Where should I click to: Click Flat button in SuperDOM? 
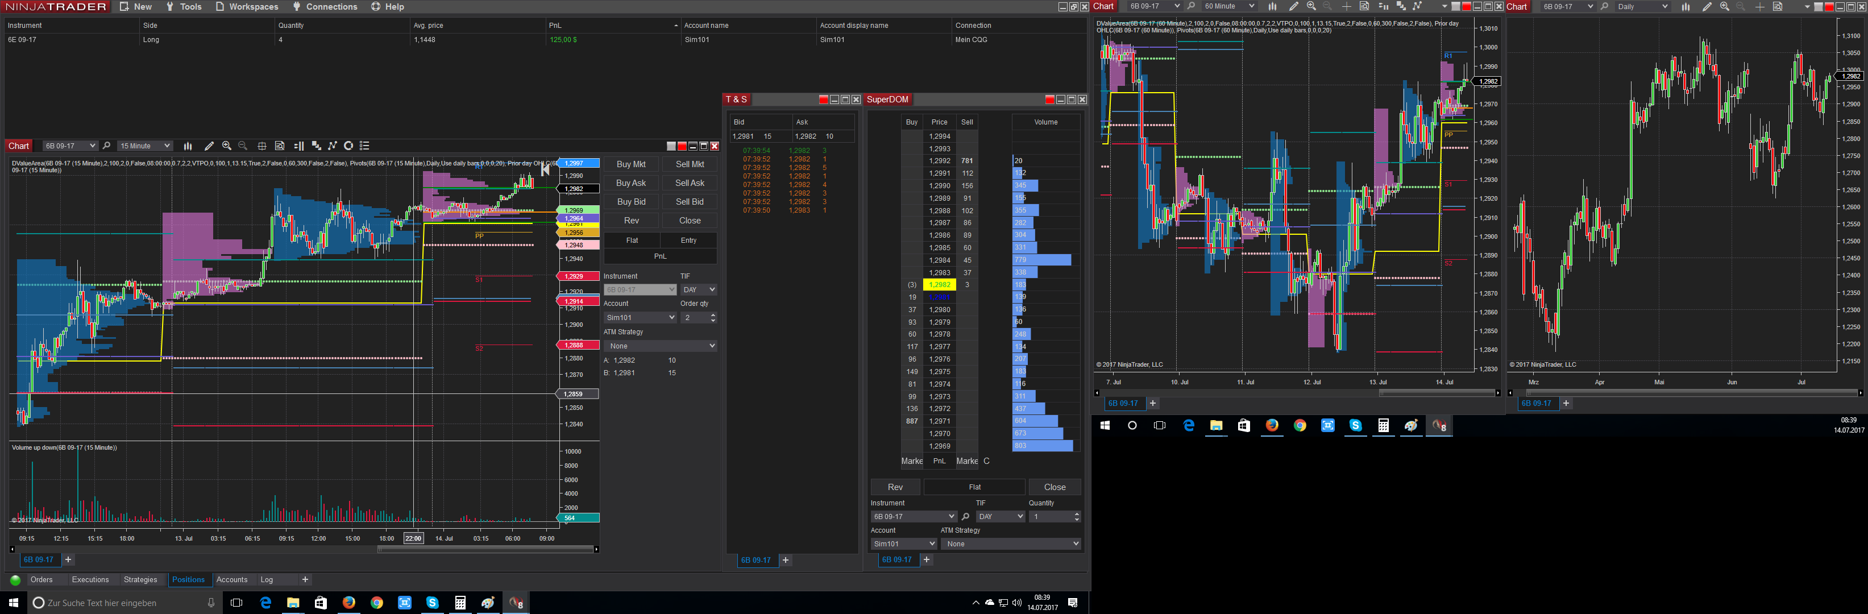pos(974,487)
